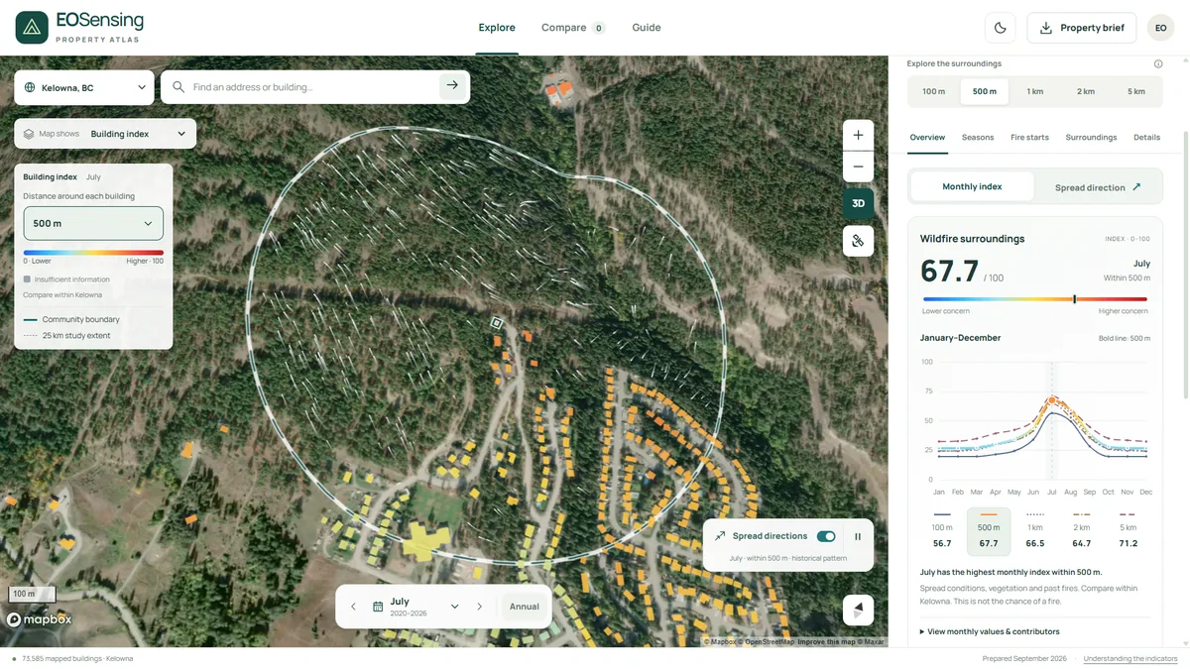Open the EO user avatar
This screenshot has height=669, width=1190.
pos(1160,28)
